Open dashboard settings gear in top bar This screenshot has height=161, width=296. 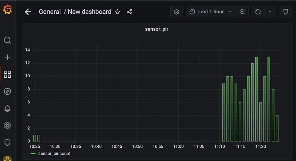tap(176, 12)
